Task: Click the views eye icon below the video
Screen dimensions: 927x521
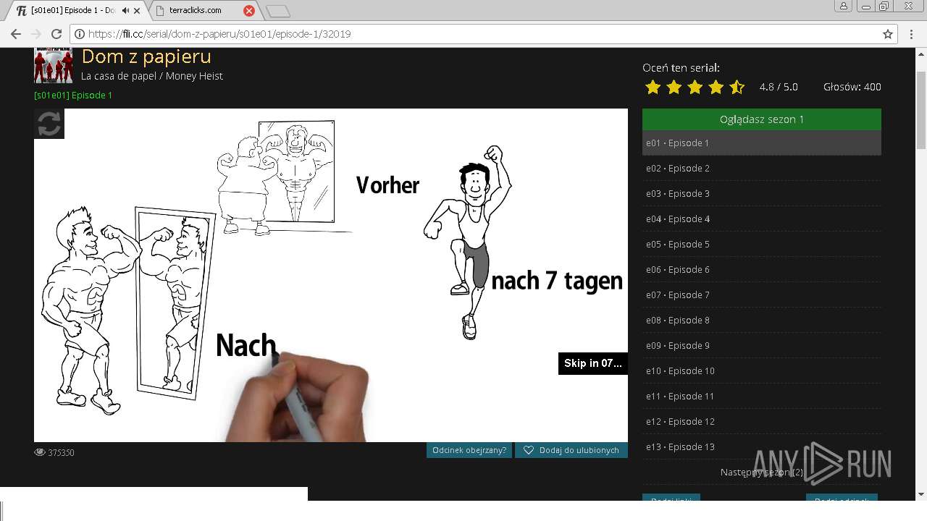Action: click(x=40, y=452)
